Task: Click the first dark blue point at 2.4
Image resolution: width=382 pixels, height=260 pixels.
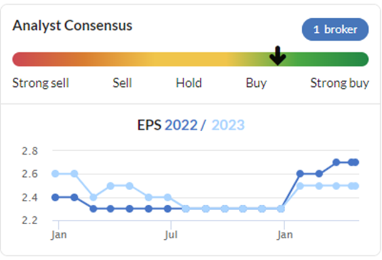Action: point(55,197)
